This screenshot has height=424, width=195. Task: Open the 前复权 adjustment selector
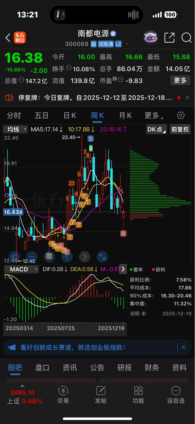click(180, 129)
